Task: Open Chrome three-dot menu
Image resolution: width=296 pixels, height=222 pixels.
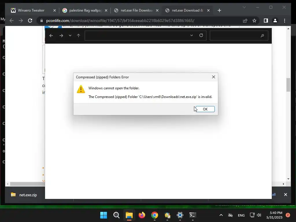Action: (284, 21)
